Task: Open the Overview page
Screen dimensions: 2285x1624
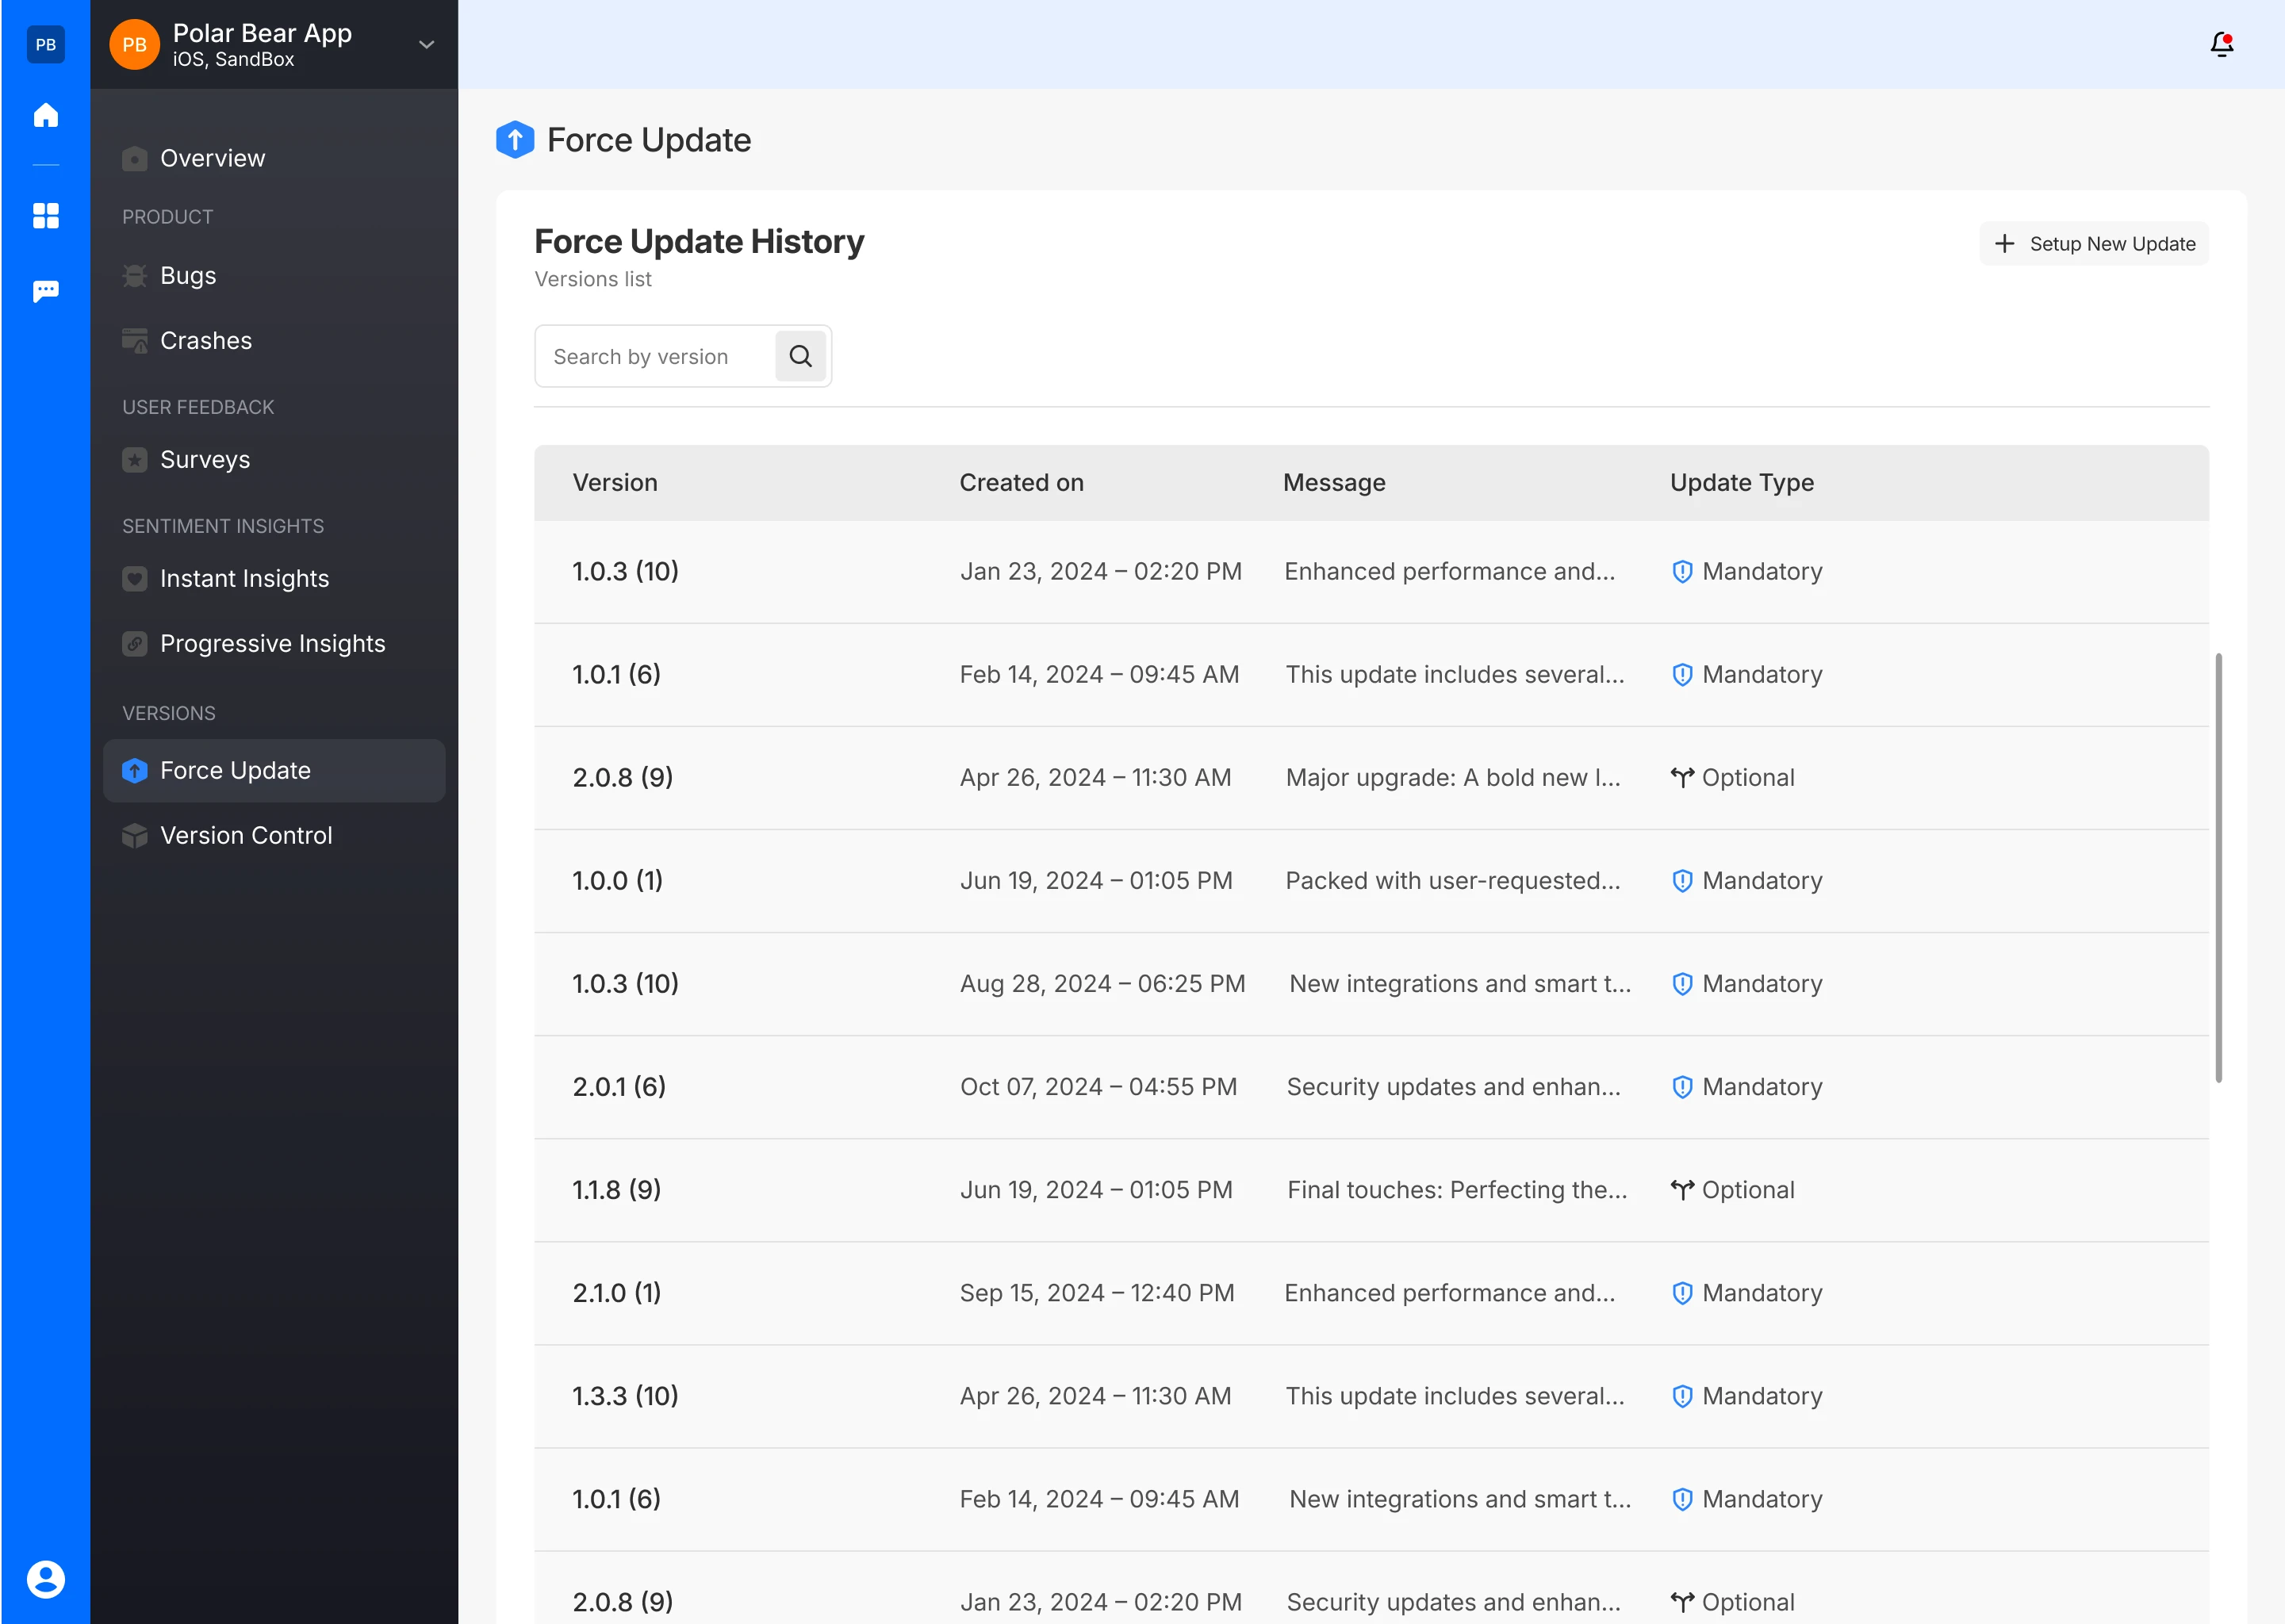Action: 212,158
